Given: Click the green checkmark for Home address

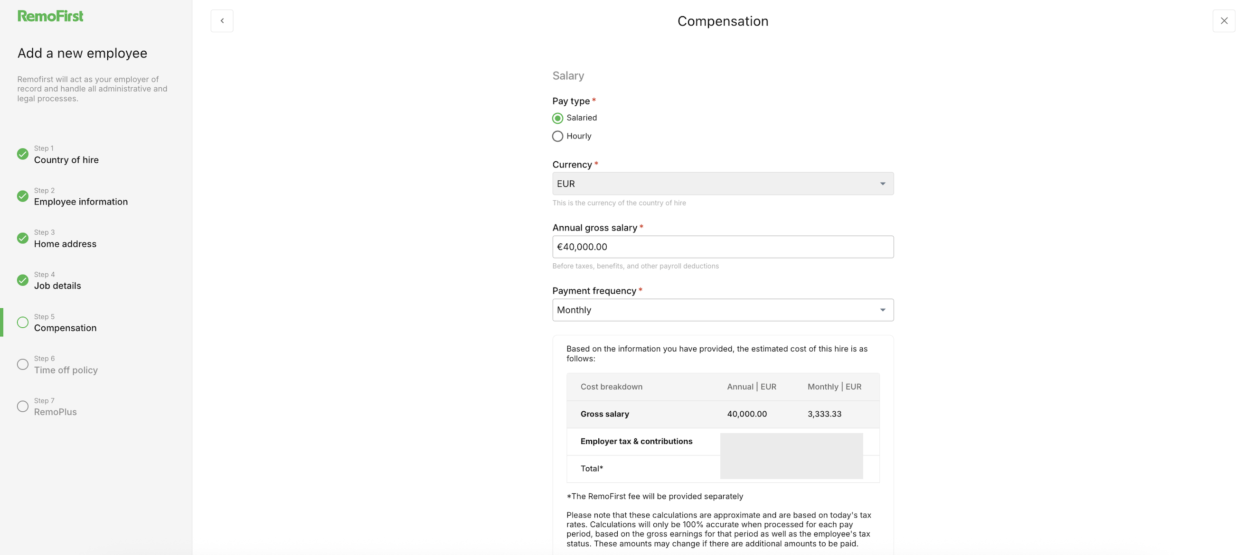Looking at the screenshot, I should point(23,238).
